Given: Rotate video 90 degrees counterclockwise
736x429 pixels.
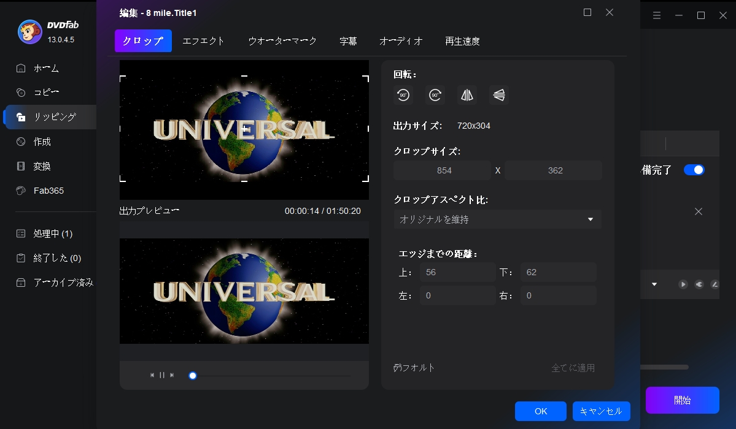Looking at the screenshot, I should pos(403,95).
